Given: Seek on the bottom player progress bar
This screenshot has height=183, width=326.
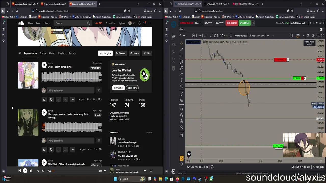Looking at the screenshot, I should (75, 171).
